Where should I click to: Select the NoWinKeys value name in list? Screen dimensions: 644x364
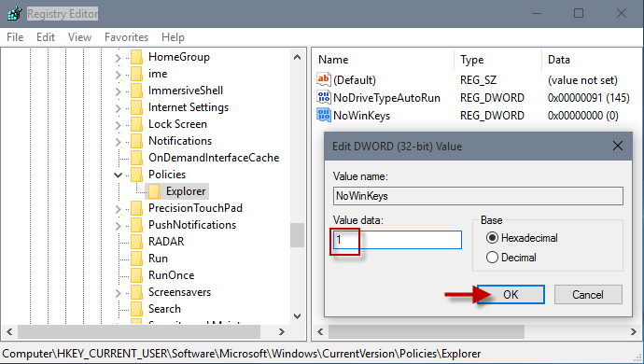(x=362, y=116)
